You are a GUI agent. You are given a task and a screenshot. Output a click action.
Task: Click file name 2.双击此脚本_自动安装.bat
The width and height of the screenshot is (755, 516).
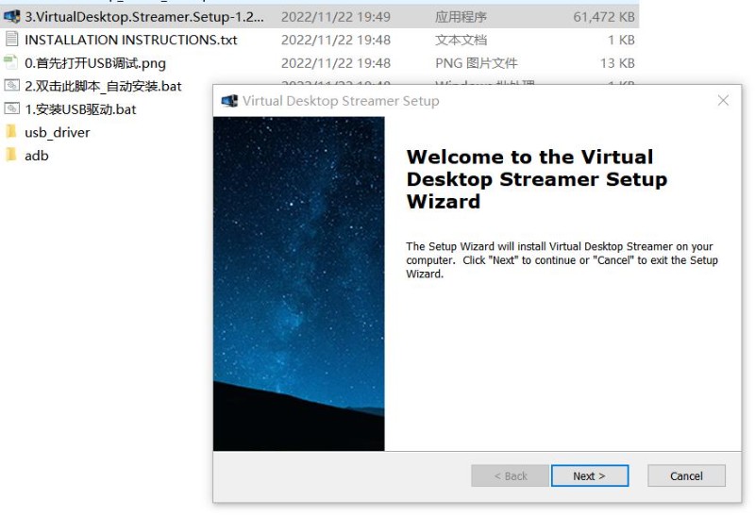103,86
